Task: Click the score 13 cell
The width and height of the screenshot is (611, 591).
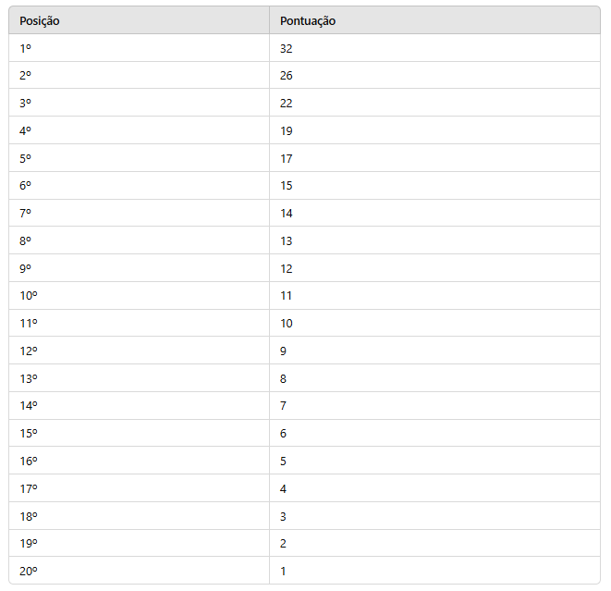Action: click(287, 241)
